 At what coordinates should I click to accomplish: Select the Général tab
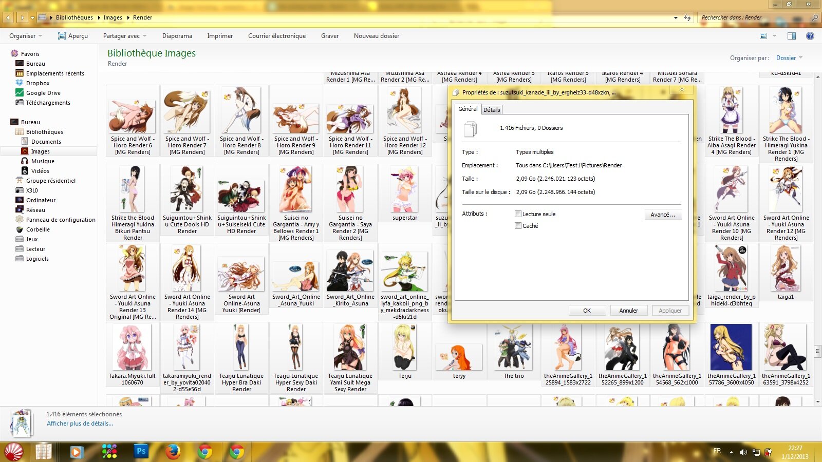(x=468, y=109)
